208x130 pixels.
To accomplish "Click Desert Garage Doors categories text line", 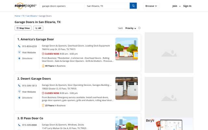I will [77, 85].
